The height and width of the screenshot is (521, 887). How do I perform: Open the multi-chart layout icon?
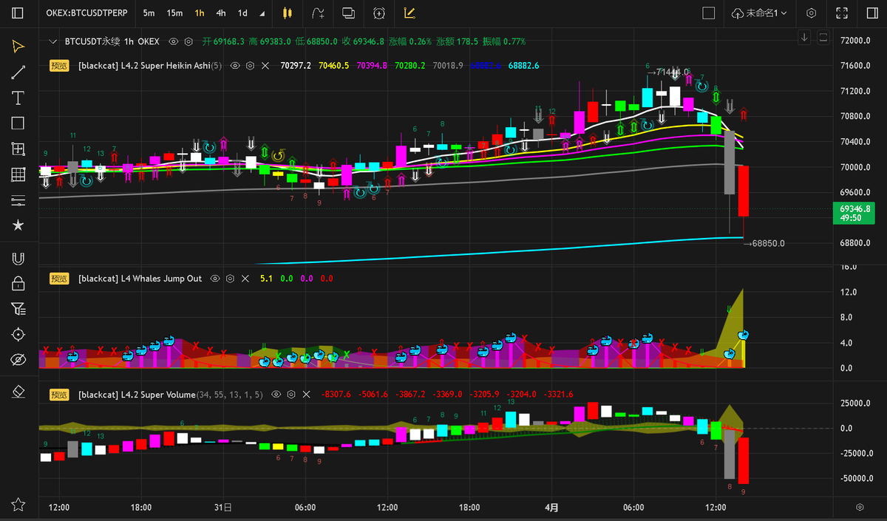click(348, 13)
